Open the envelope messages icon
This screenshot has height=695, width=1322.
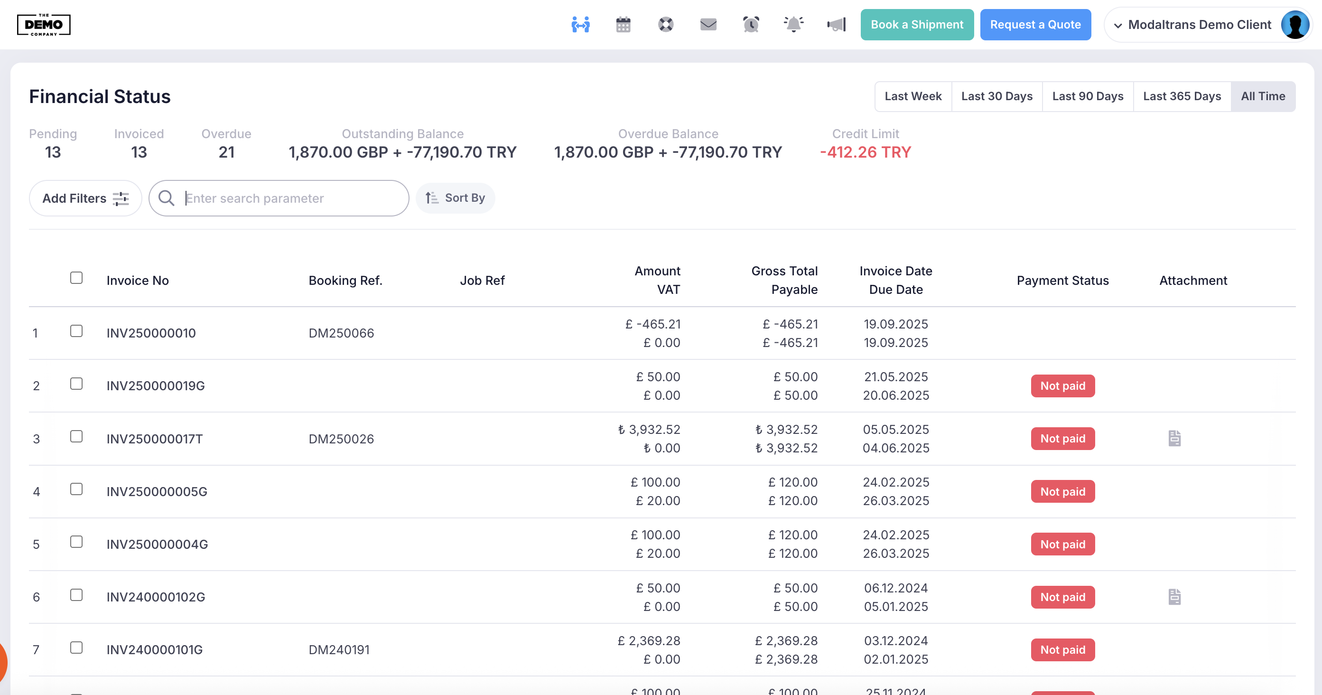708,25
